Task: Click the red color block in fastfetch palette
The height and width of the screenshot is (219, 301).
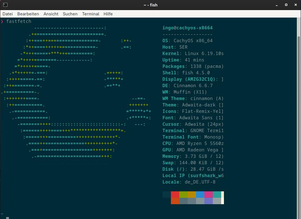Action: (x=175, y=194)
